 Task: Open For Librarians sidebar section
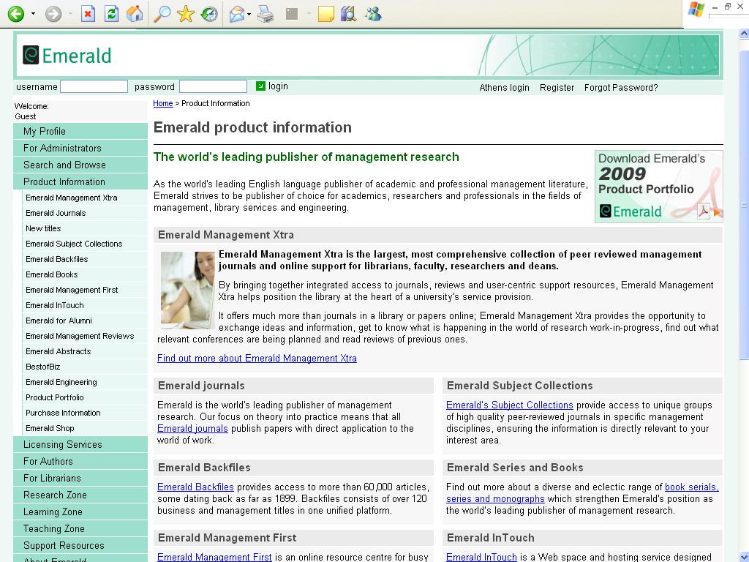(80, 478)
